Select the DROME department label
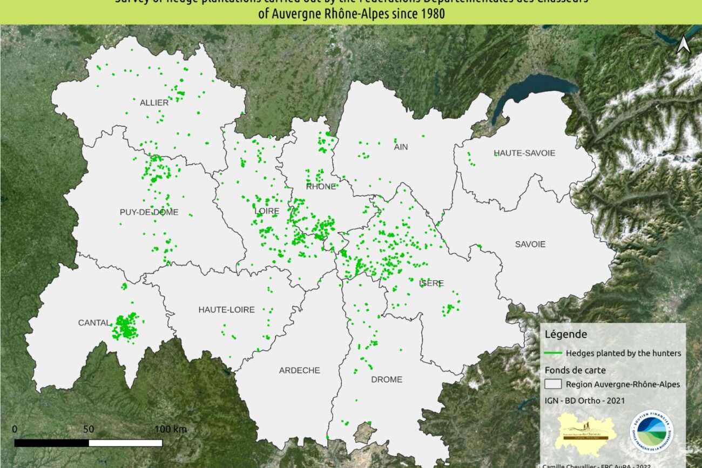This screenshot has width=702, height=468. [387, 379]
